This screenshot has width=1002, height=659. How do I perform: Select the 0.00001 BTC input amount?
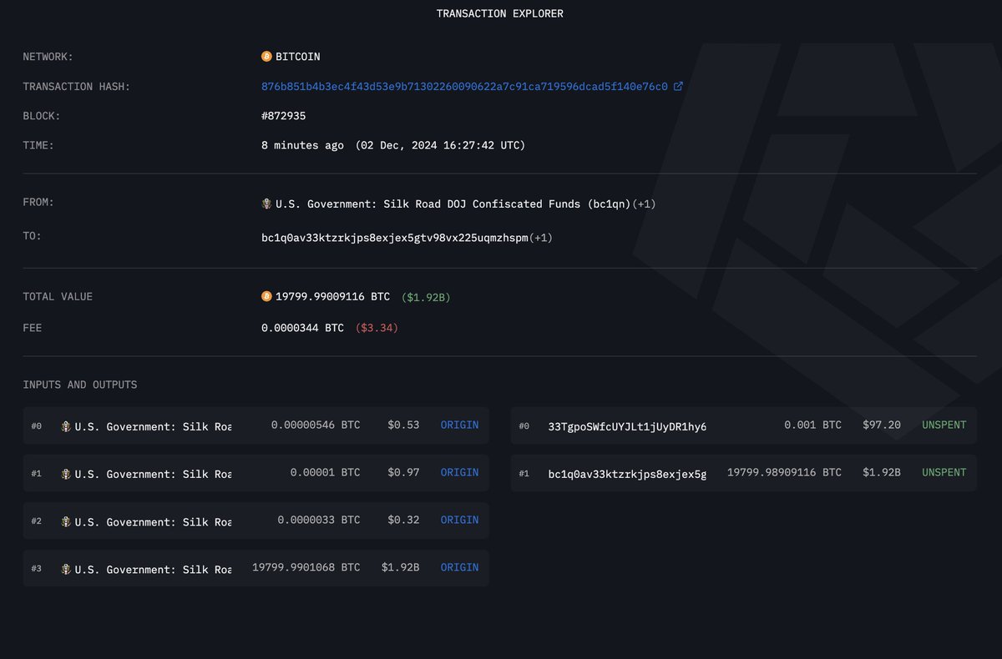[x=326, y=472]
